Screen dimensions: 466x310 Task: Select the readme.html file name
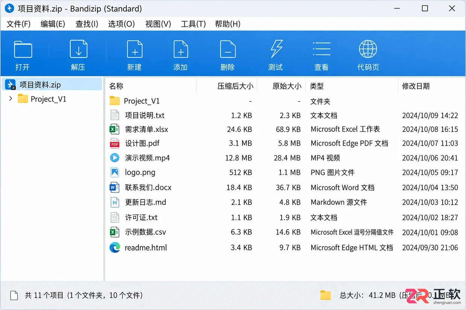pos(146,248)
